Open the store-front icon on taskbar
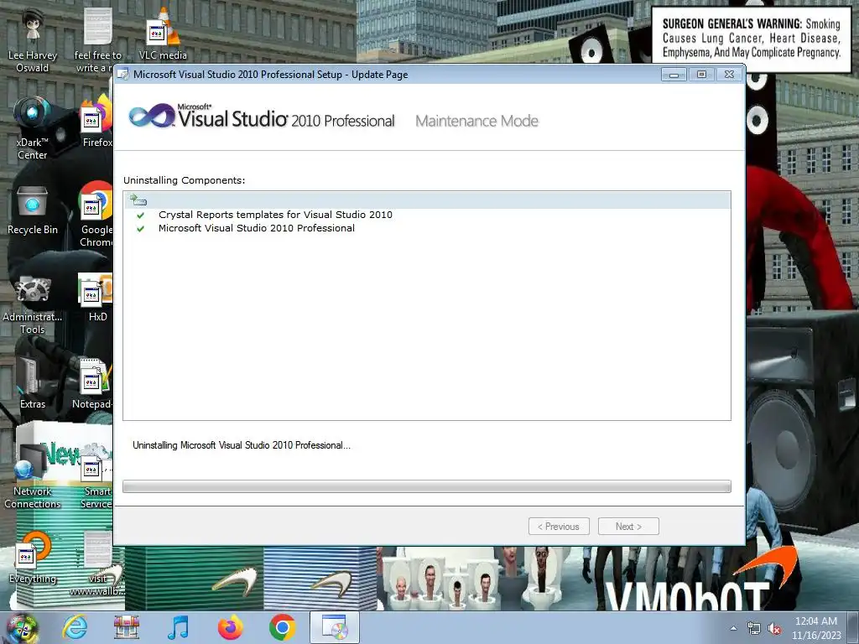 click(127, 627)
